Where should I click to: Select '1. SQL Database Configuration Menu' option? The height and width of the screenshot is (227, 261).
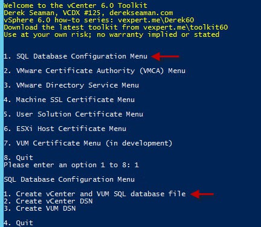(76, 56)
